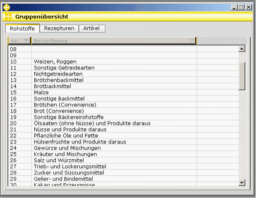Select the row 'Nichtgetreidearten'

(124, 74)
